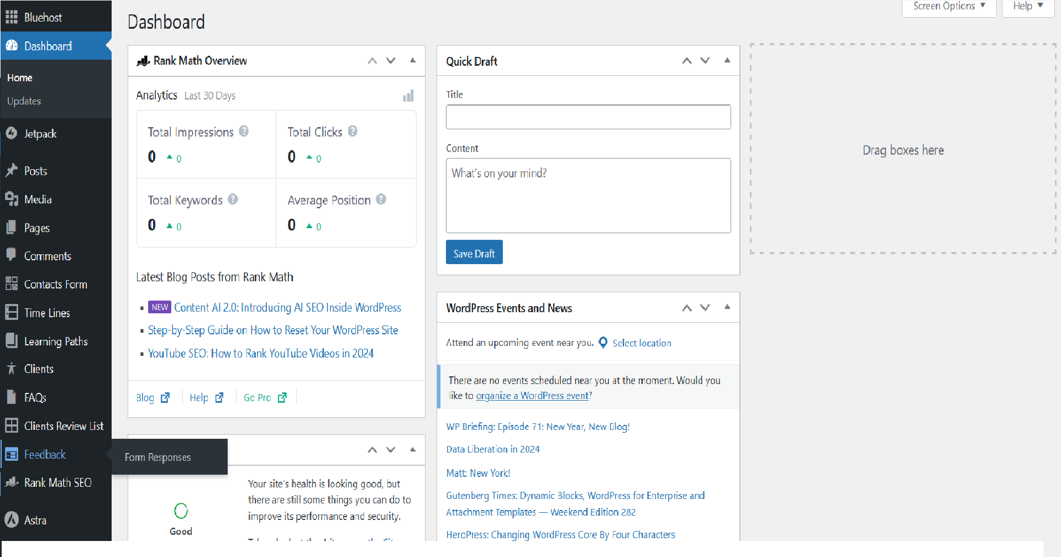Collapse the Rank Math Overview panel

point(413,61)
